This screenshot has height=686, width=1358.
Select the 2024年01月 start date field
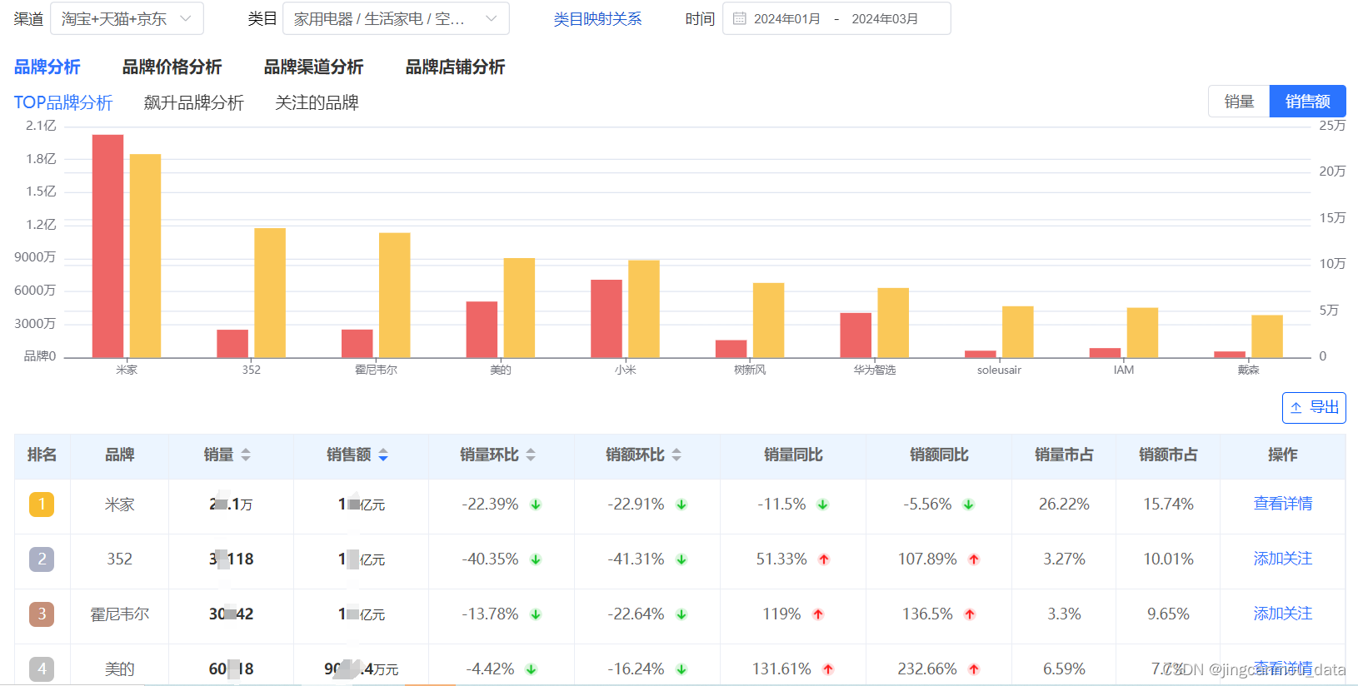tap(787, 18)
